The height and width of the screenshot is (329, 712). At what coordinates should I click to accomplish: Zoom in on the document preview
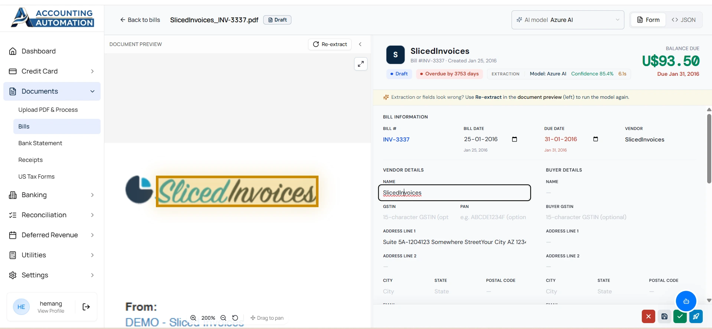193,318
